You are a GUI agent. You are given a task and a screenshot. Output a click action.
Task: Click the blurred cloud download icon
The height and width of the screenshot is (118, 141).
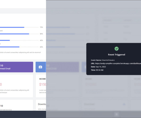[124, 104]
